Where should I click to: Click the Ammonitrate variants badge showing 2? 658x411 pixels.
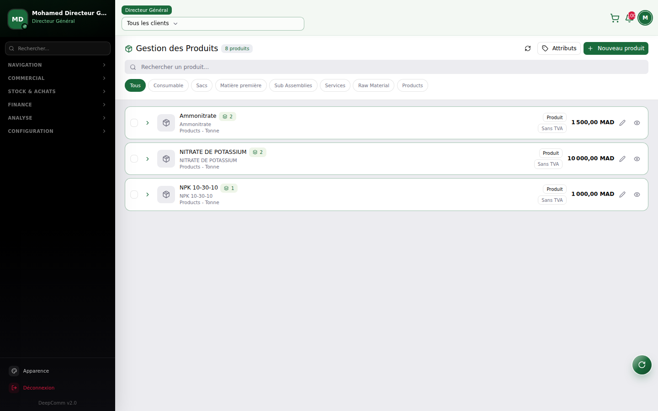[228, 116]
